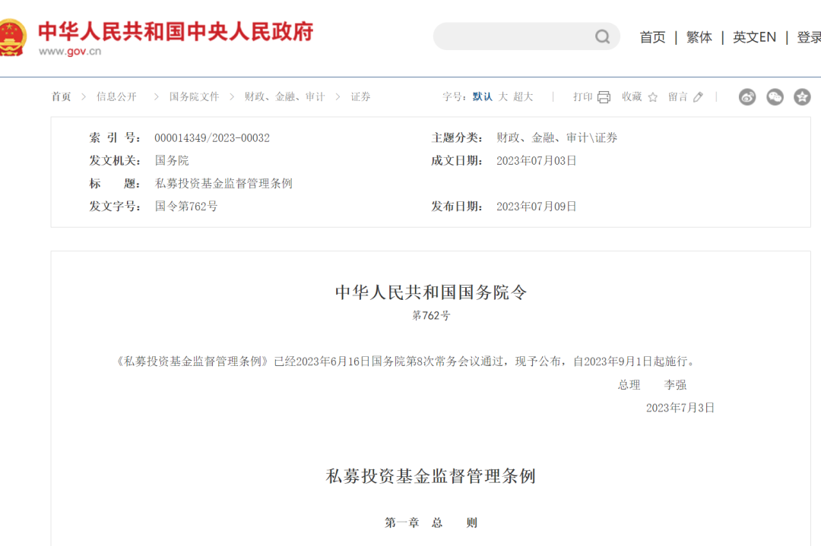Open 信息公开 breadcrumb link
The image size is (821, 546).
pyautogui.click(x=116, y=97)
